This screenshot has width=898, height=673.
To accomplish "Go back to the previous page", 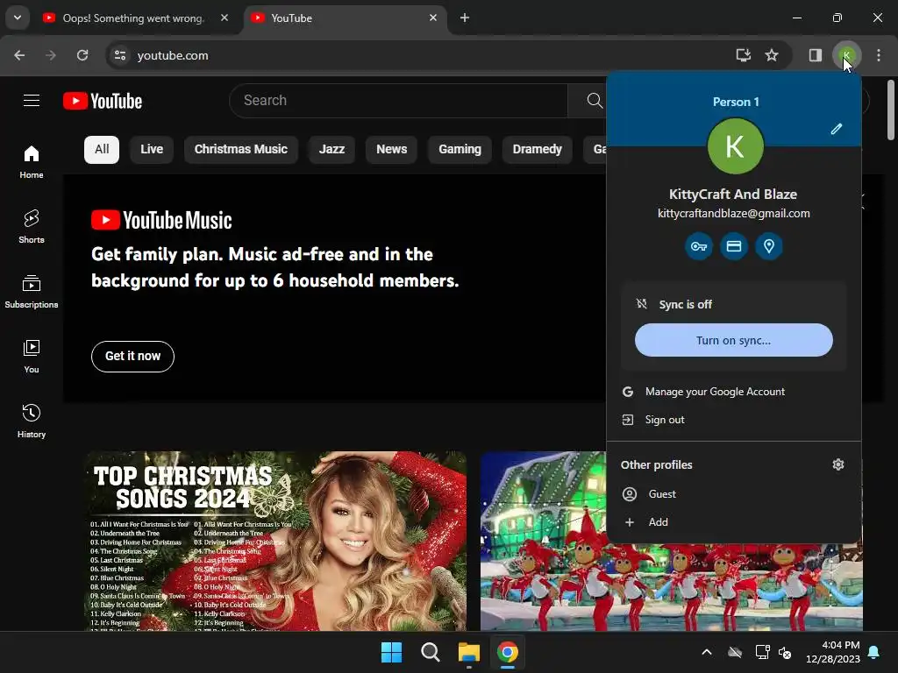I will (19, 55).
